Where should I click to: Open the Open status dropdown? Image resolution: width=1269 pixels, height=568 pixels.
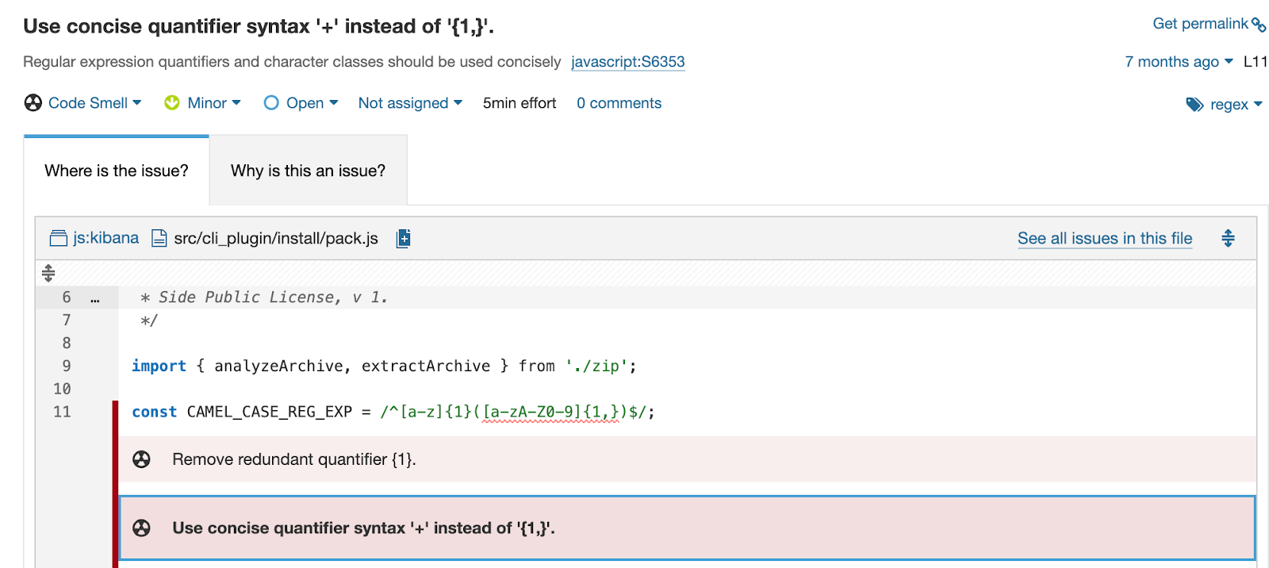311,103
